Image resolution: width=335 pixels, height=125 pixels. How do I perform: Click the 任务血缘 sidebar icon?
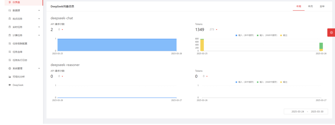click(10, 52)
